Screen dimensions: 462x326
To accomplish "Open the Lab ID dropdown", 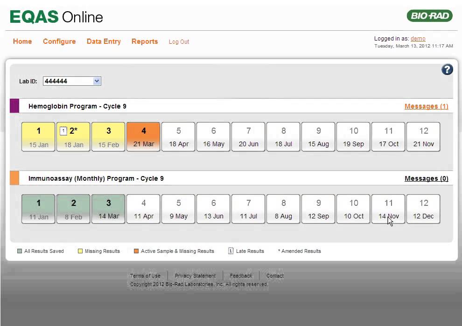I will pyautogui.click(x=72, y=81).
